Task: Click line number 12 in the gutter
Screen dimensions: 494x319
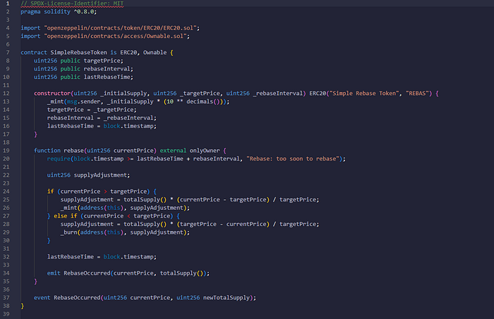Action: [6, 94]
